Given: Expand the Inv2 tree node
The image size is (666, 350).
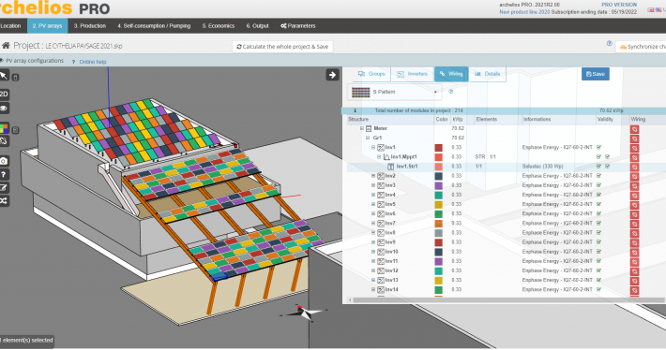Looking at the screenshot, I should click(x=373, y=176).
